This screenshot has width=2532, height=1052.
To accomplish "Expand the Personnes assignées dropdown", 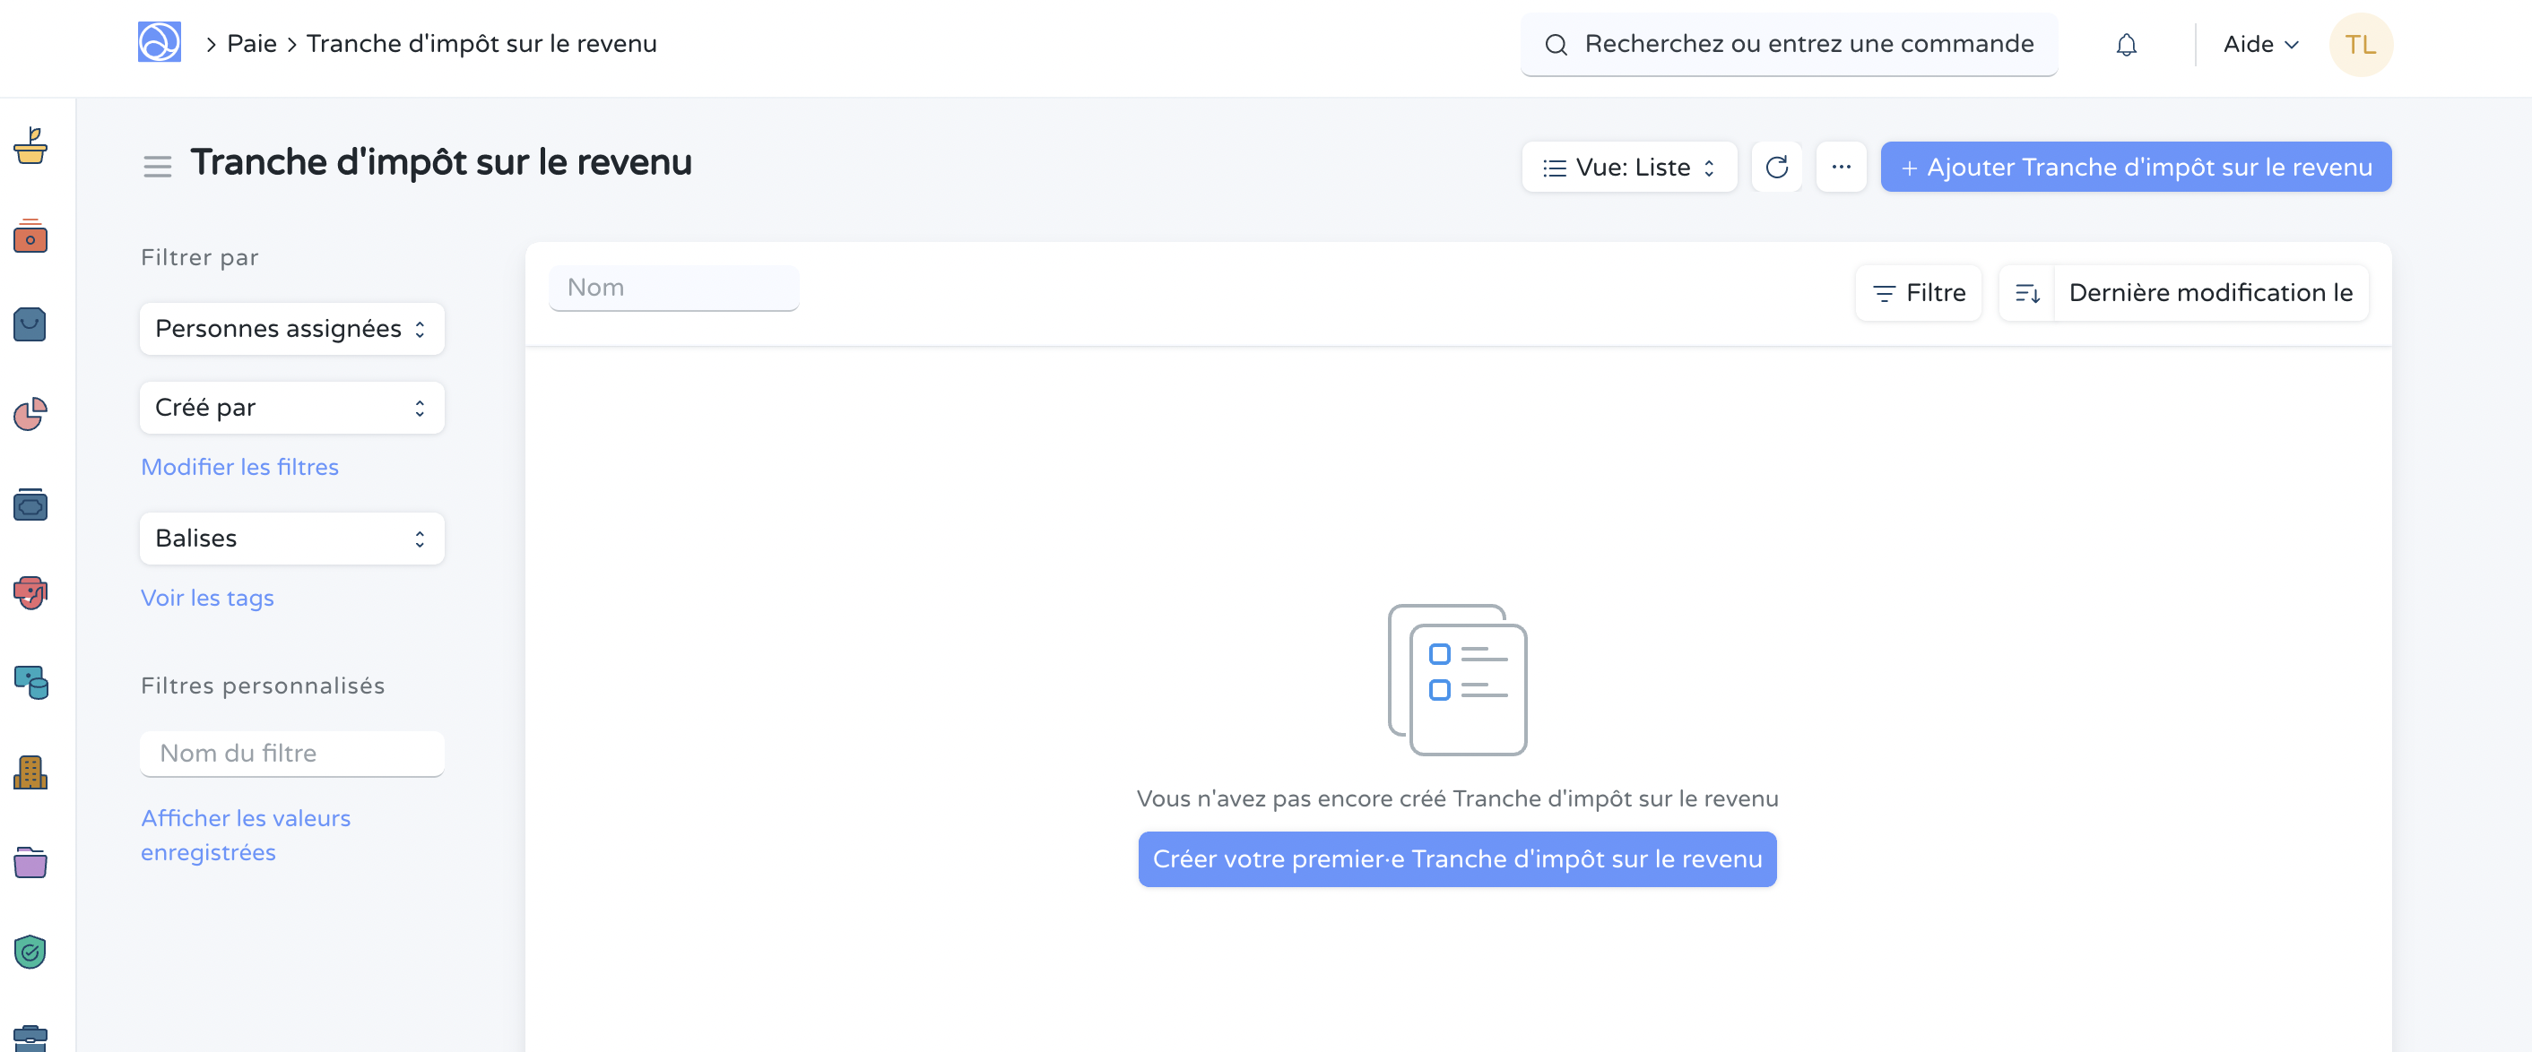I will (292, 329).
